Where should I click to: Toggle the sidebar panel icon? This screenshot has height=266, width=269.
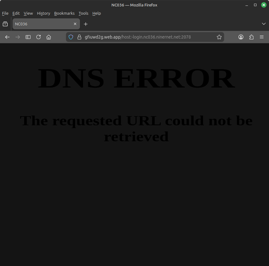(28, 37)
